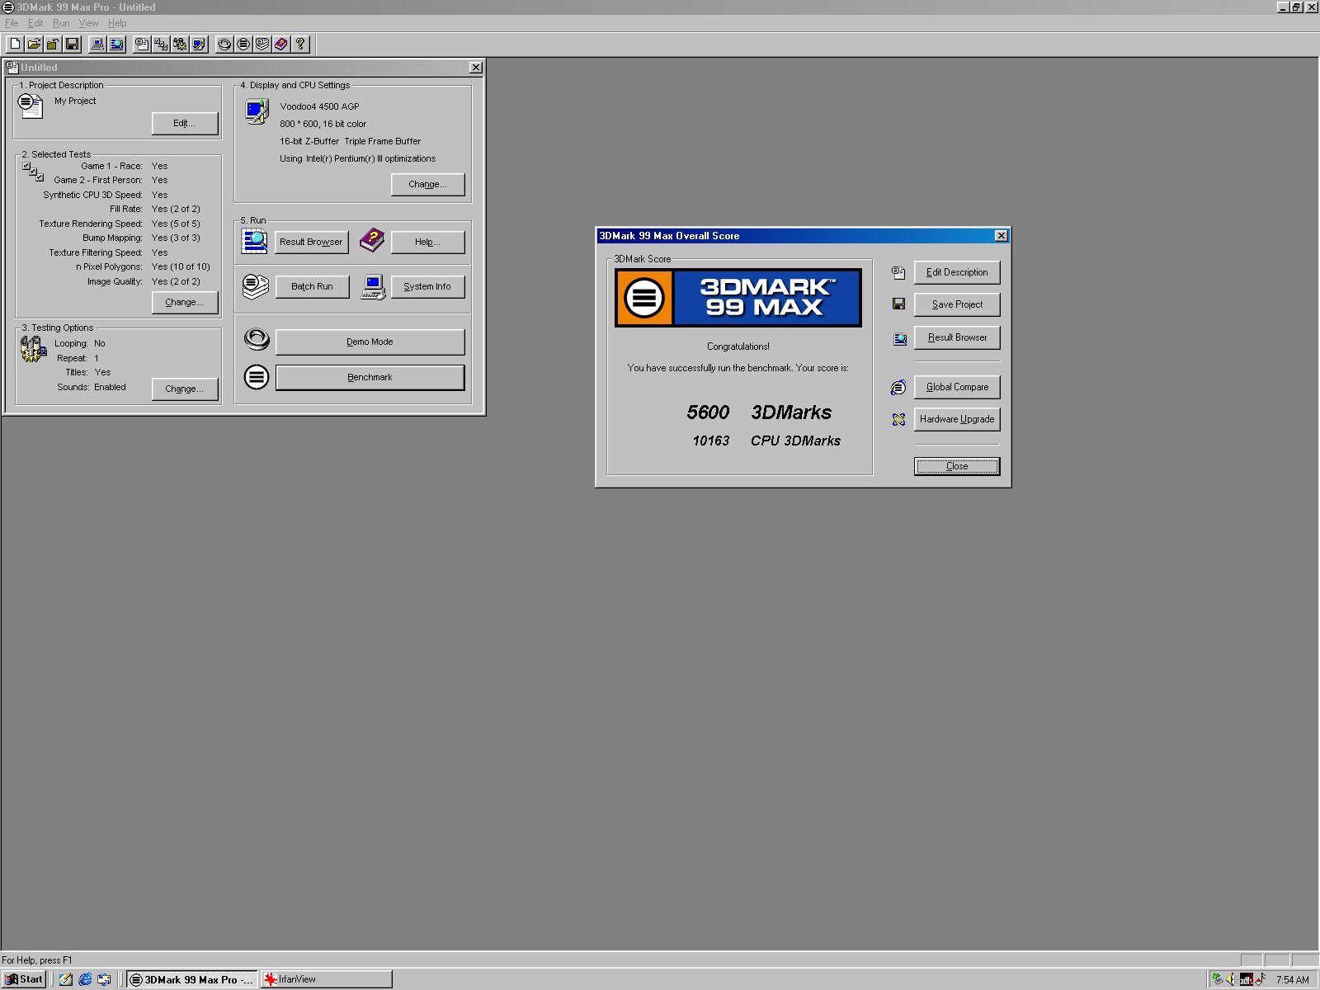Switch to IrfanView on the taskbar
This screenshot has height=990, width=1320.
click(x=327, y=979)
